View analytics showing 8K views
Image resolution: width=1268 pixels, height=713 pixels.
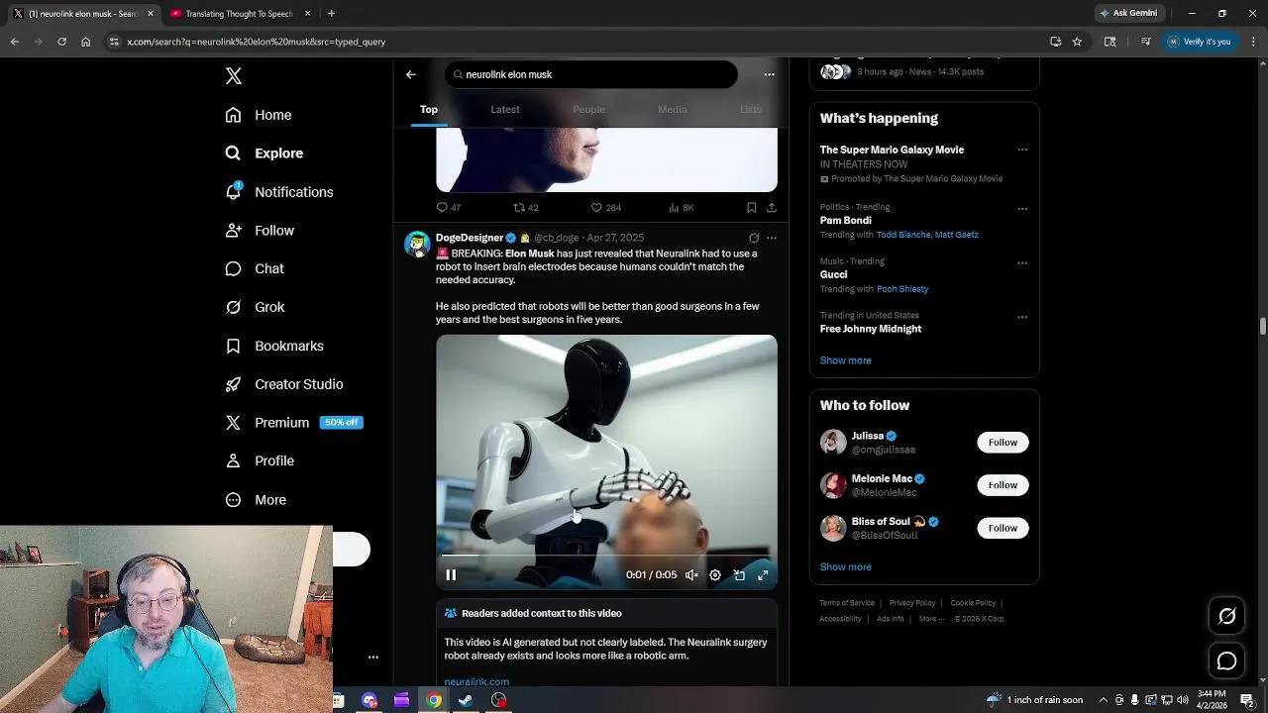click(x=682, y=208)
